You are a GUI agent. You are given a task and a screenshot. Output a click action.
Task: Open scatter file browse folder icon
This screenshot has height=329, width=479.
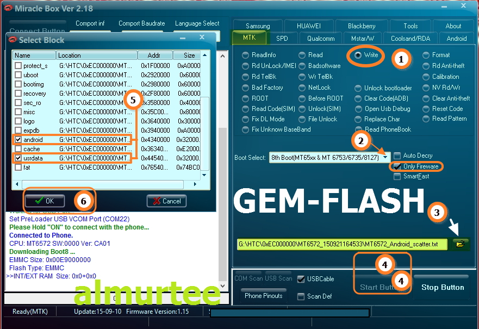460,244
